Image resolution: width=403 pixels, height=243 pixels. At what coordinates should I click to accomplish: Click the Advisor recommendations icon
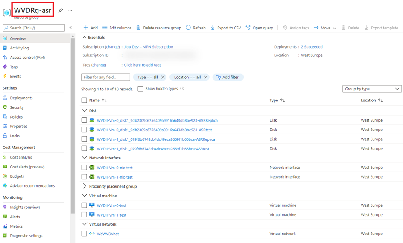pyautogui.click(x=5, y=185)
